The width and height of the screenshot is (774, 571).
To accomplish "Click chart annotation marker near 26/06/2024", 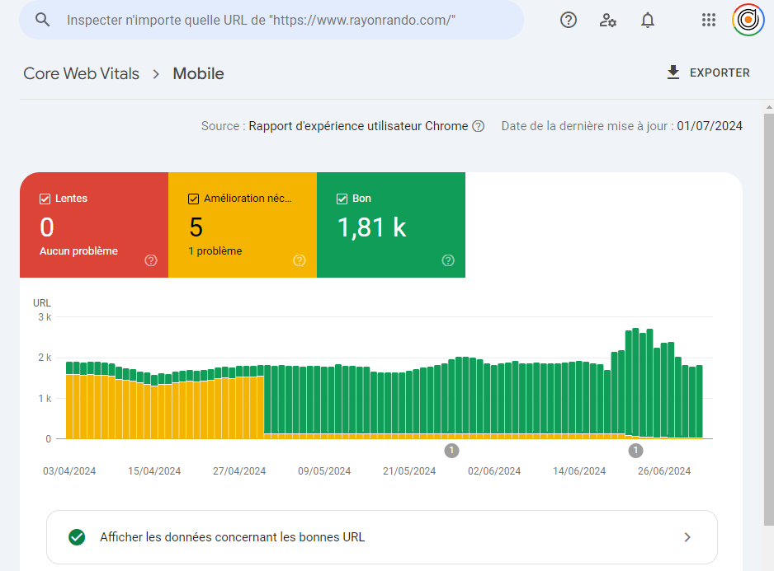I will pos(635,450).
